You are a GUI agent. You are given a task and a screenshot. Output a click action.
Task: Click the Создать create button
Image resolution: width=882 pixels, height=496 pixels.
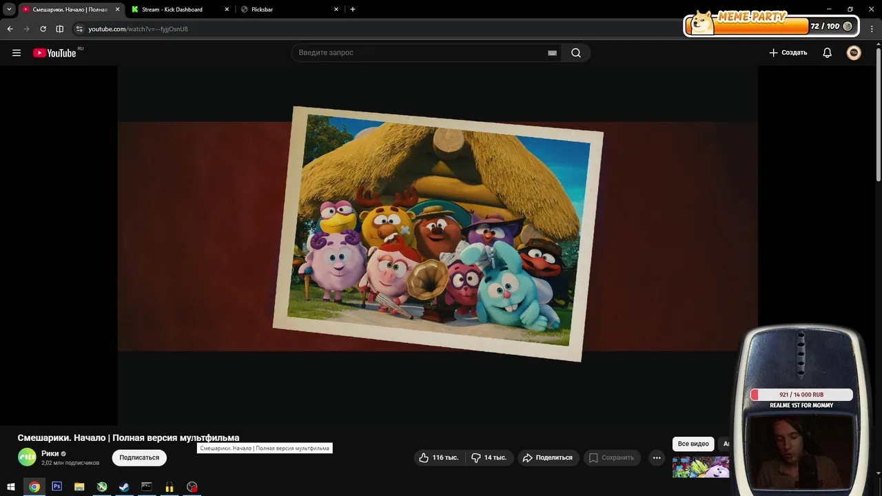tap(788, 53)
